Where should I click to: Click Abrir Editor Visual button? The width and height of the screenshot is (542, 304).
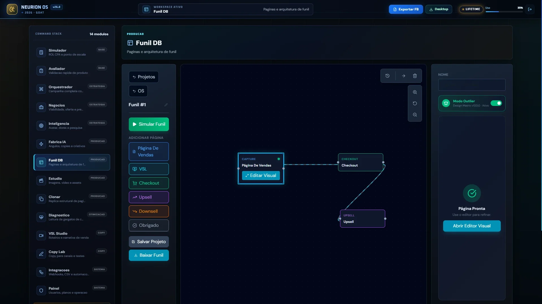click(x=472, y=226)
